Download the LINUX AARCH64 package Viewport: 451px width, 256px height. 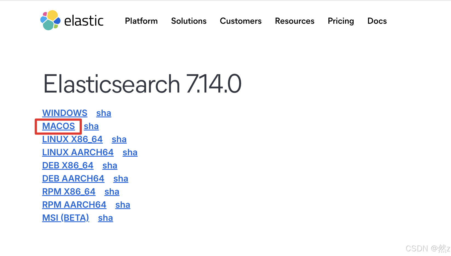tap(78, 152)
